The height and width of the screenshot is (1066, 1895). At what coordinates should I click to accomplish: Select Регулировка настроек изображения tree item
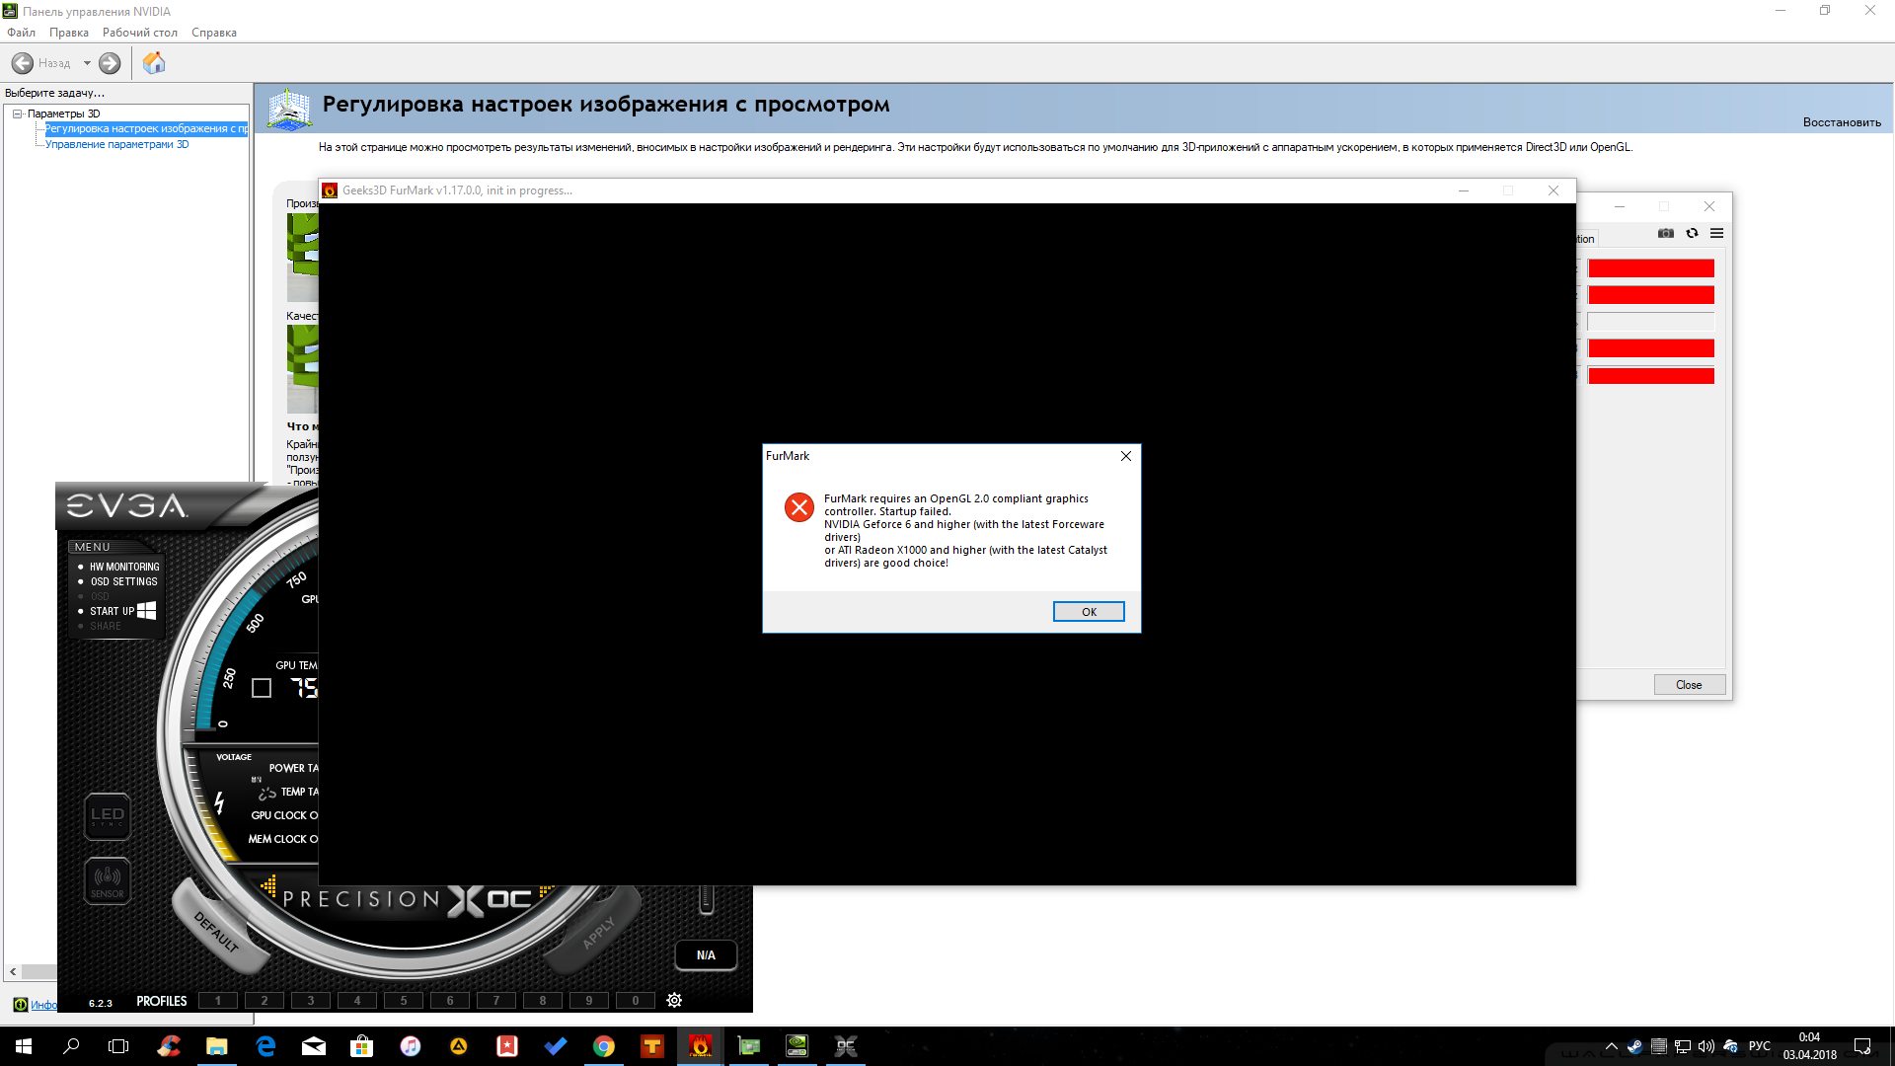(x=146, y=128)
